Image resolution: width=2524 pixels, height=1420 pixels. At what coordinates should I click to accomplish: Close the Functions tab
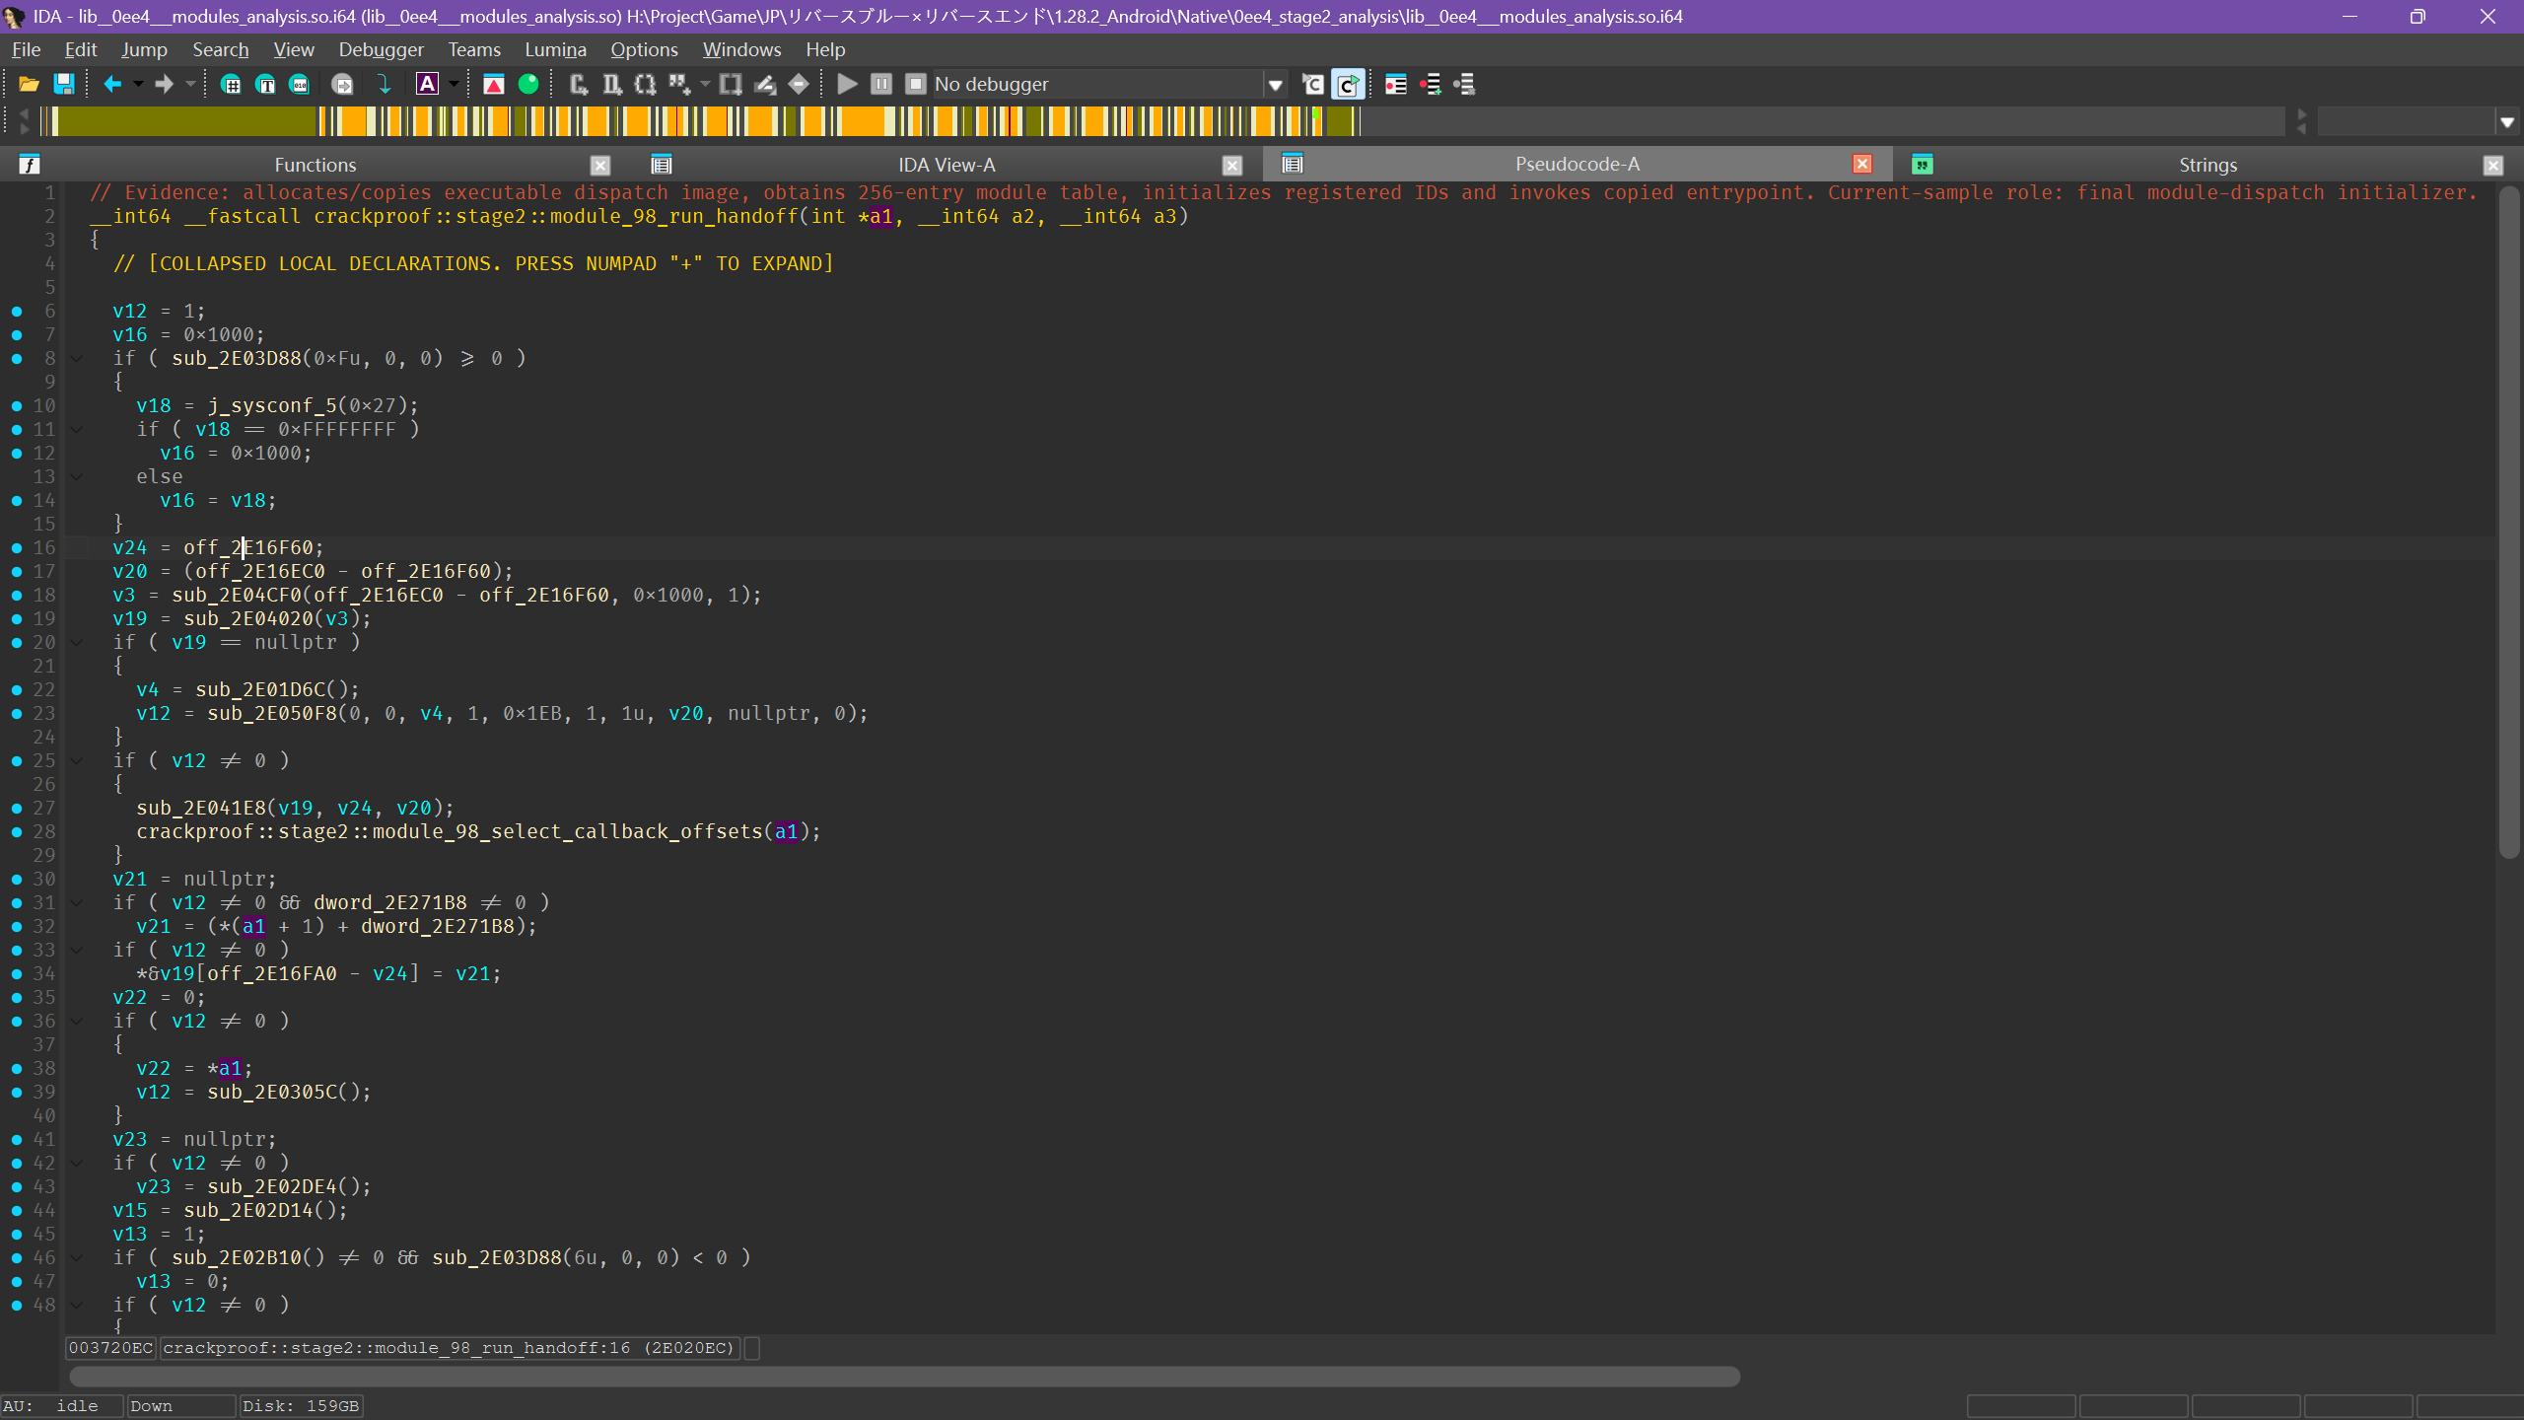[600, 166]
